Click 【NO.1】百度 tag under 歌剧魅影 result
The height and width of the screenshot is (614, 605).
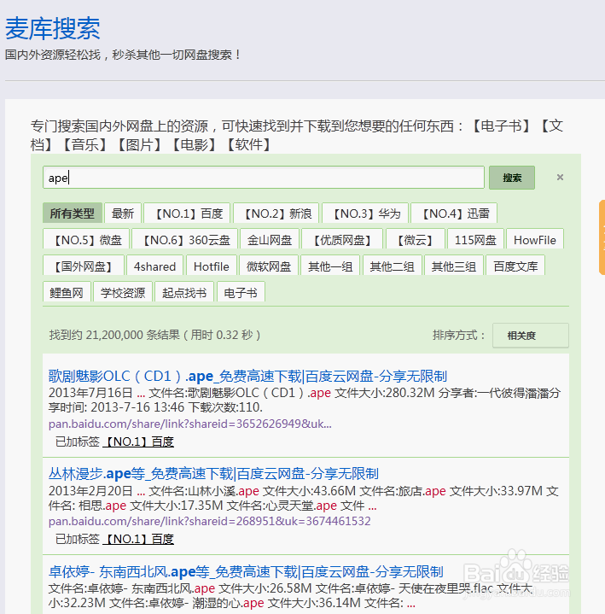point(138,441)
